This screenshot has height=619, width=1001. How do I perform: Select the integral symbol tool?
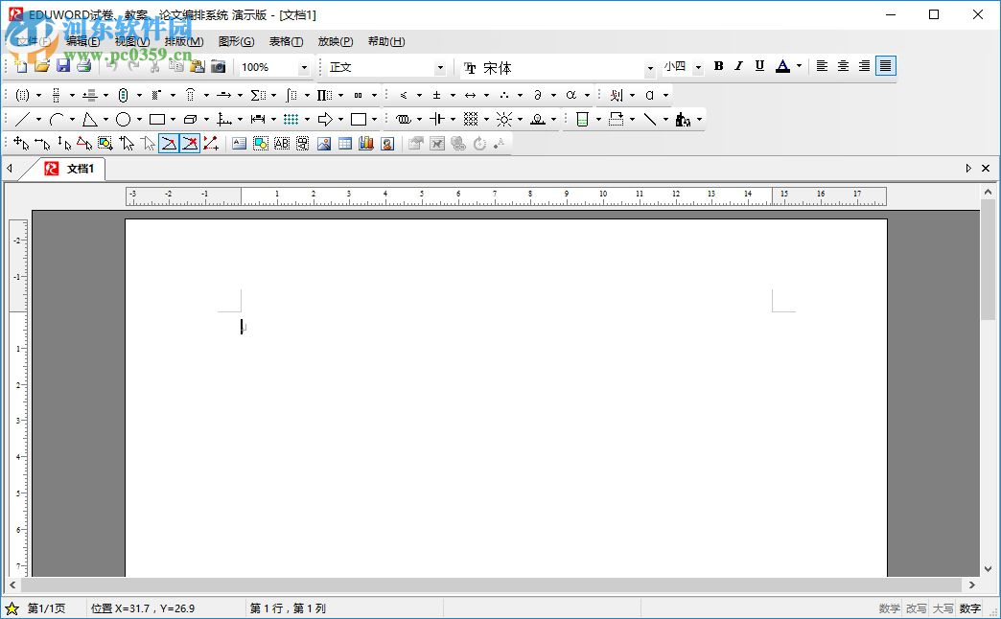291,95
